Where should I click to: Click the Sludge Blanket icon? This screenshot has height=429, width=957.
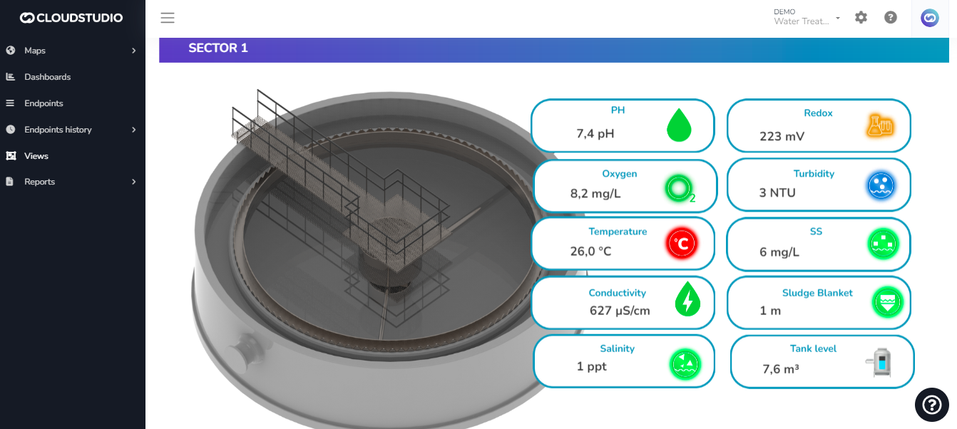pyautogui.click(x=888, y=302)
